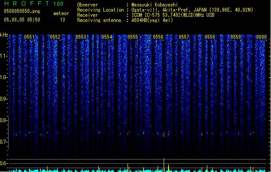271x172 pixels.
Task: Click the 0555 time marker
Action: click(x=133, y=37)
